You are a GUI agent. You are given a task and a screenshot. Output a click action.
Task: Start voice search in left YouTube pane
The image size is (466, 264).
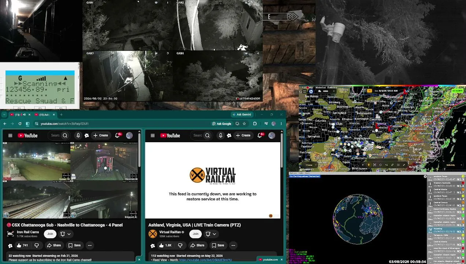click(x=78, y=136)
